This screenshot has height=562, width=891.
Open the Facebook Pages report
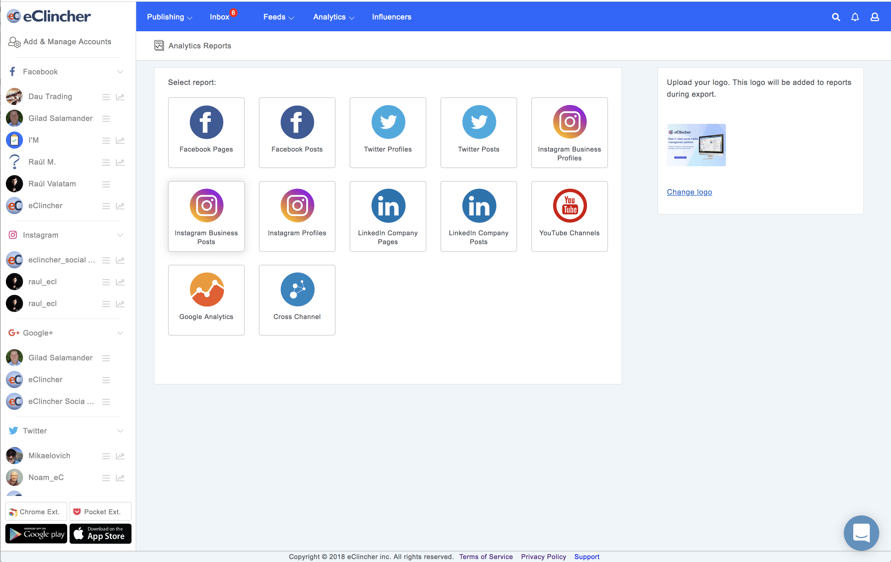pyautogui.click(x=206, y=132)
